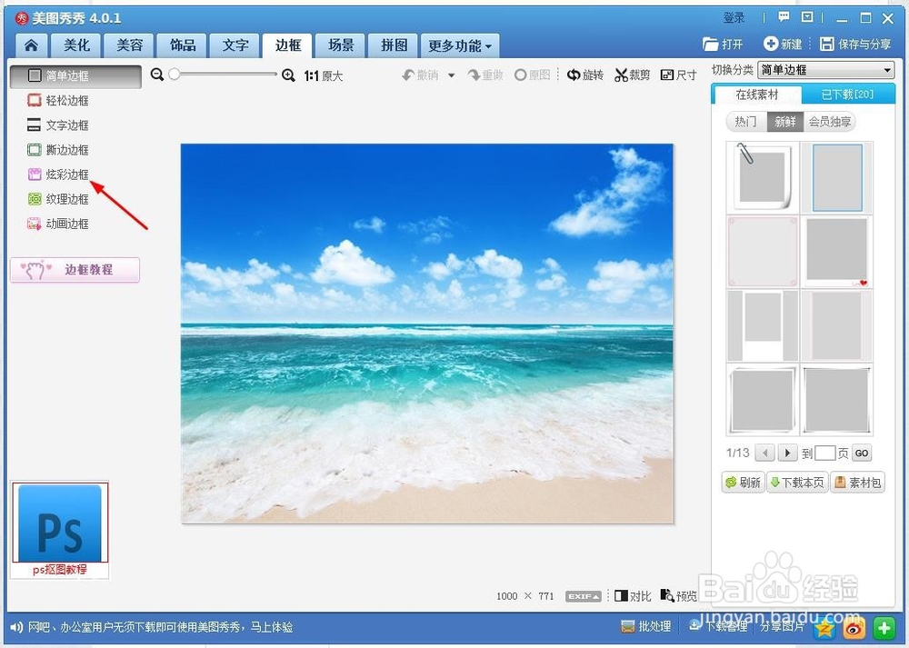
Task: Click the 打开 folder button
Action: coord(723,44)
